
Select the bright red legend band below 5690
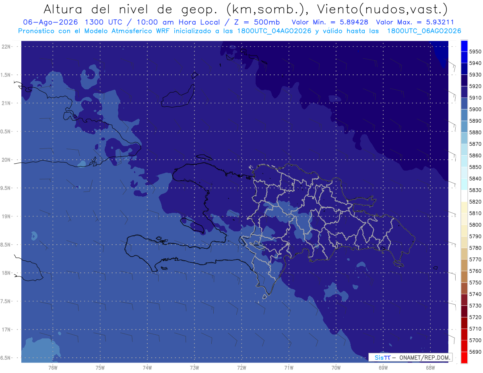click(x=464, y=357)
